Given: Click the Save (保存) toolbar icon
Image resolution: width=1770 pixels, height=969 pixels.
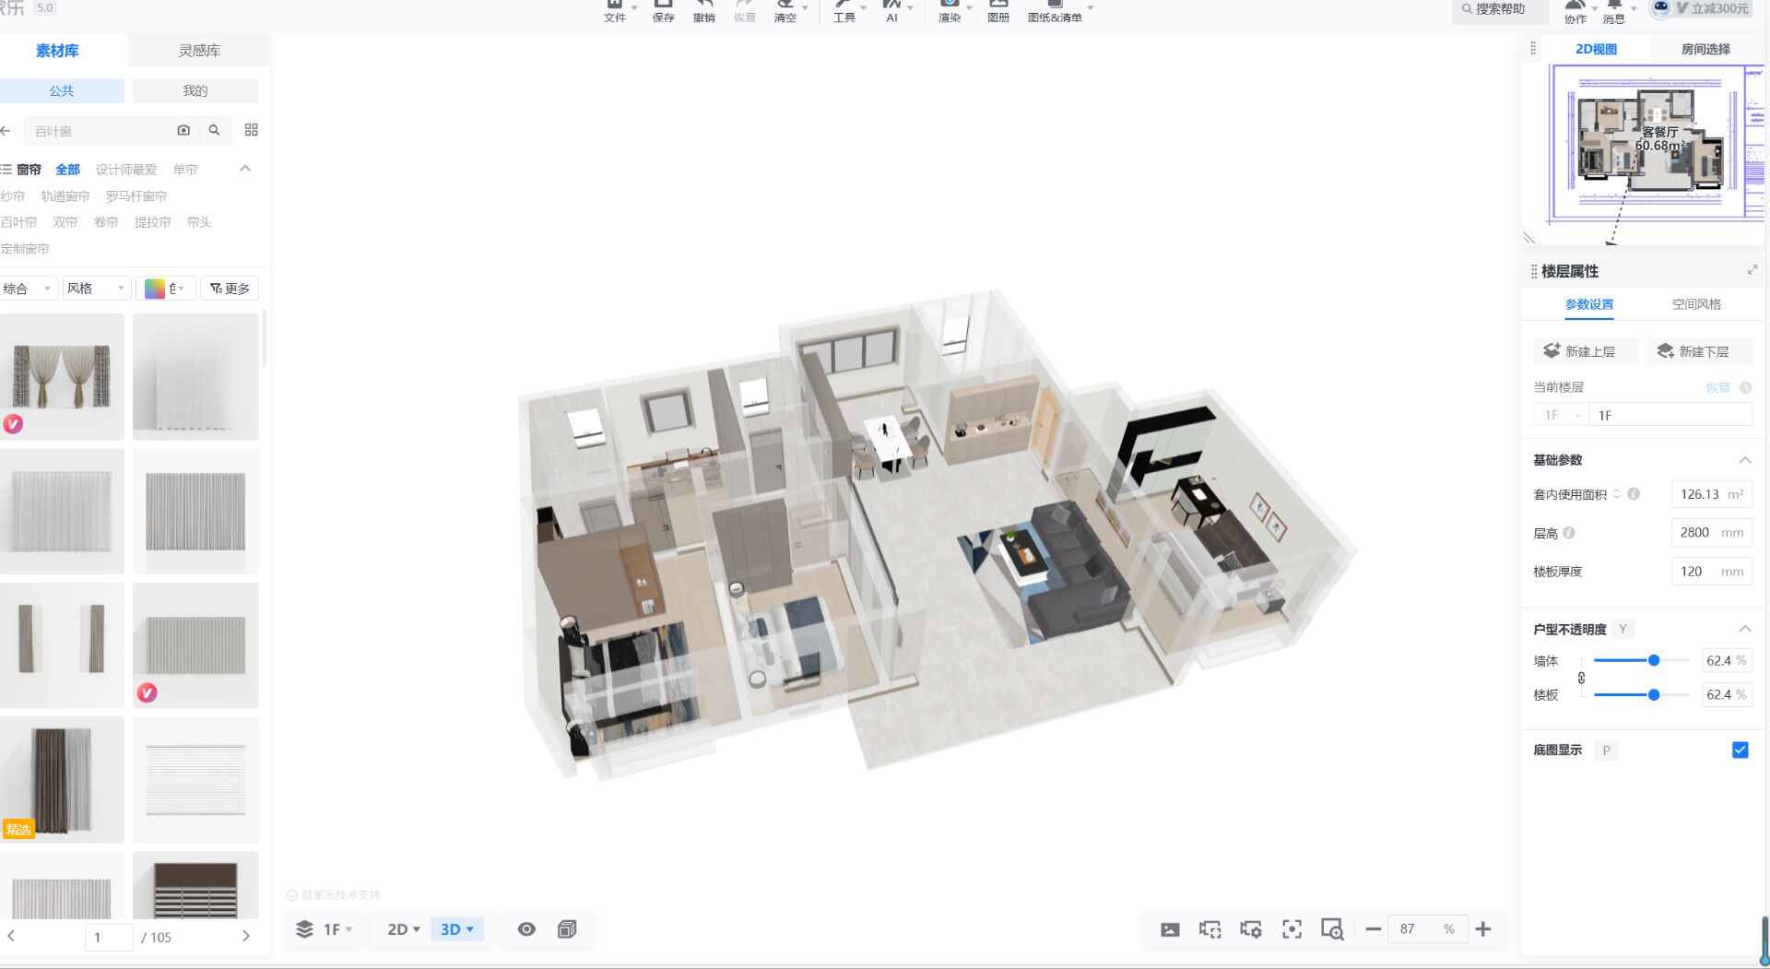Looking at the screenshot, I should click(x=663, y=10).
